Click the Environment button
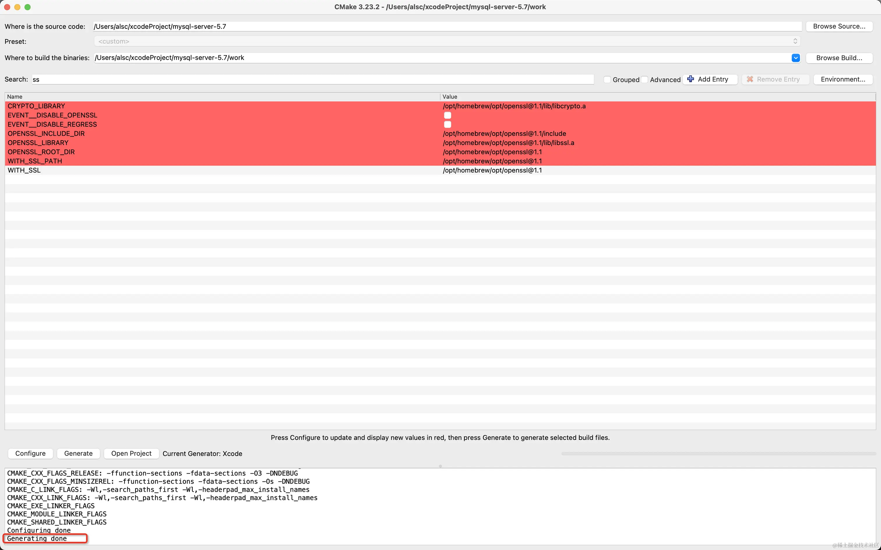The image size is (881, 550). click(843, 79)
